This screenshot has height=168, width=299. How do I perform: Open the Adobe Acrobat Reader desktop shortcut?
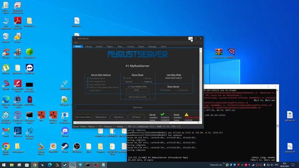pyautogui.click(x=18, y=22)
